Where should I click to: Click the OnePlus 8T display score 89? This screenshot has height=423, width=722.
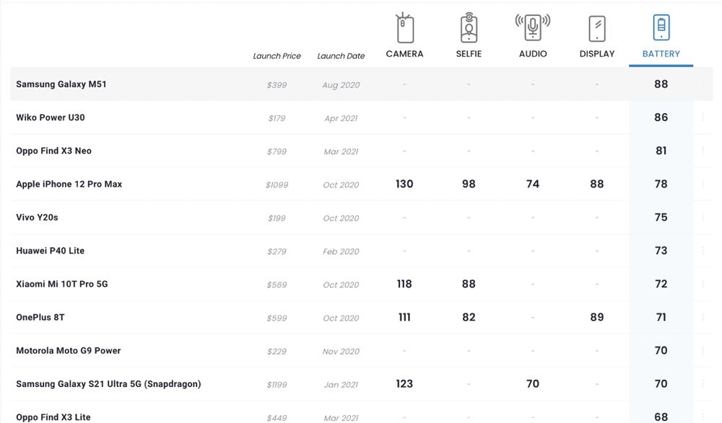pyautogui.click(x=597, y=318)
